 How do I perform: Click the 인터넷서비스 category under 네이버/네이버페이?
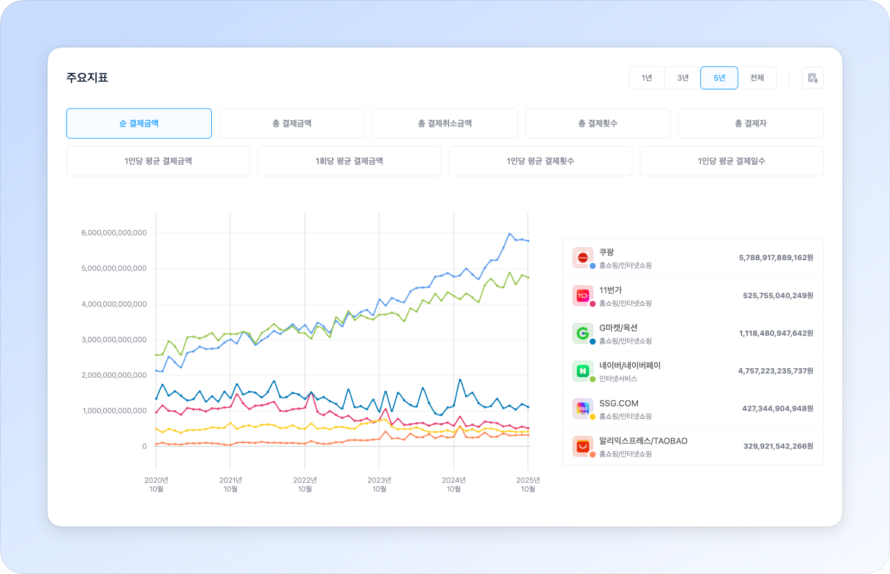pos(618,379)
